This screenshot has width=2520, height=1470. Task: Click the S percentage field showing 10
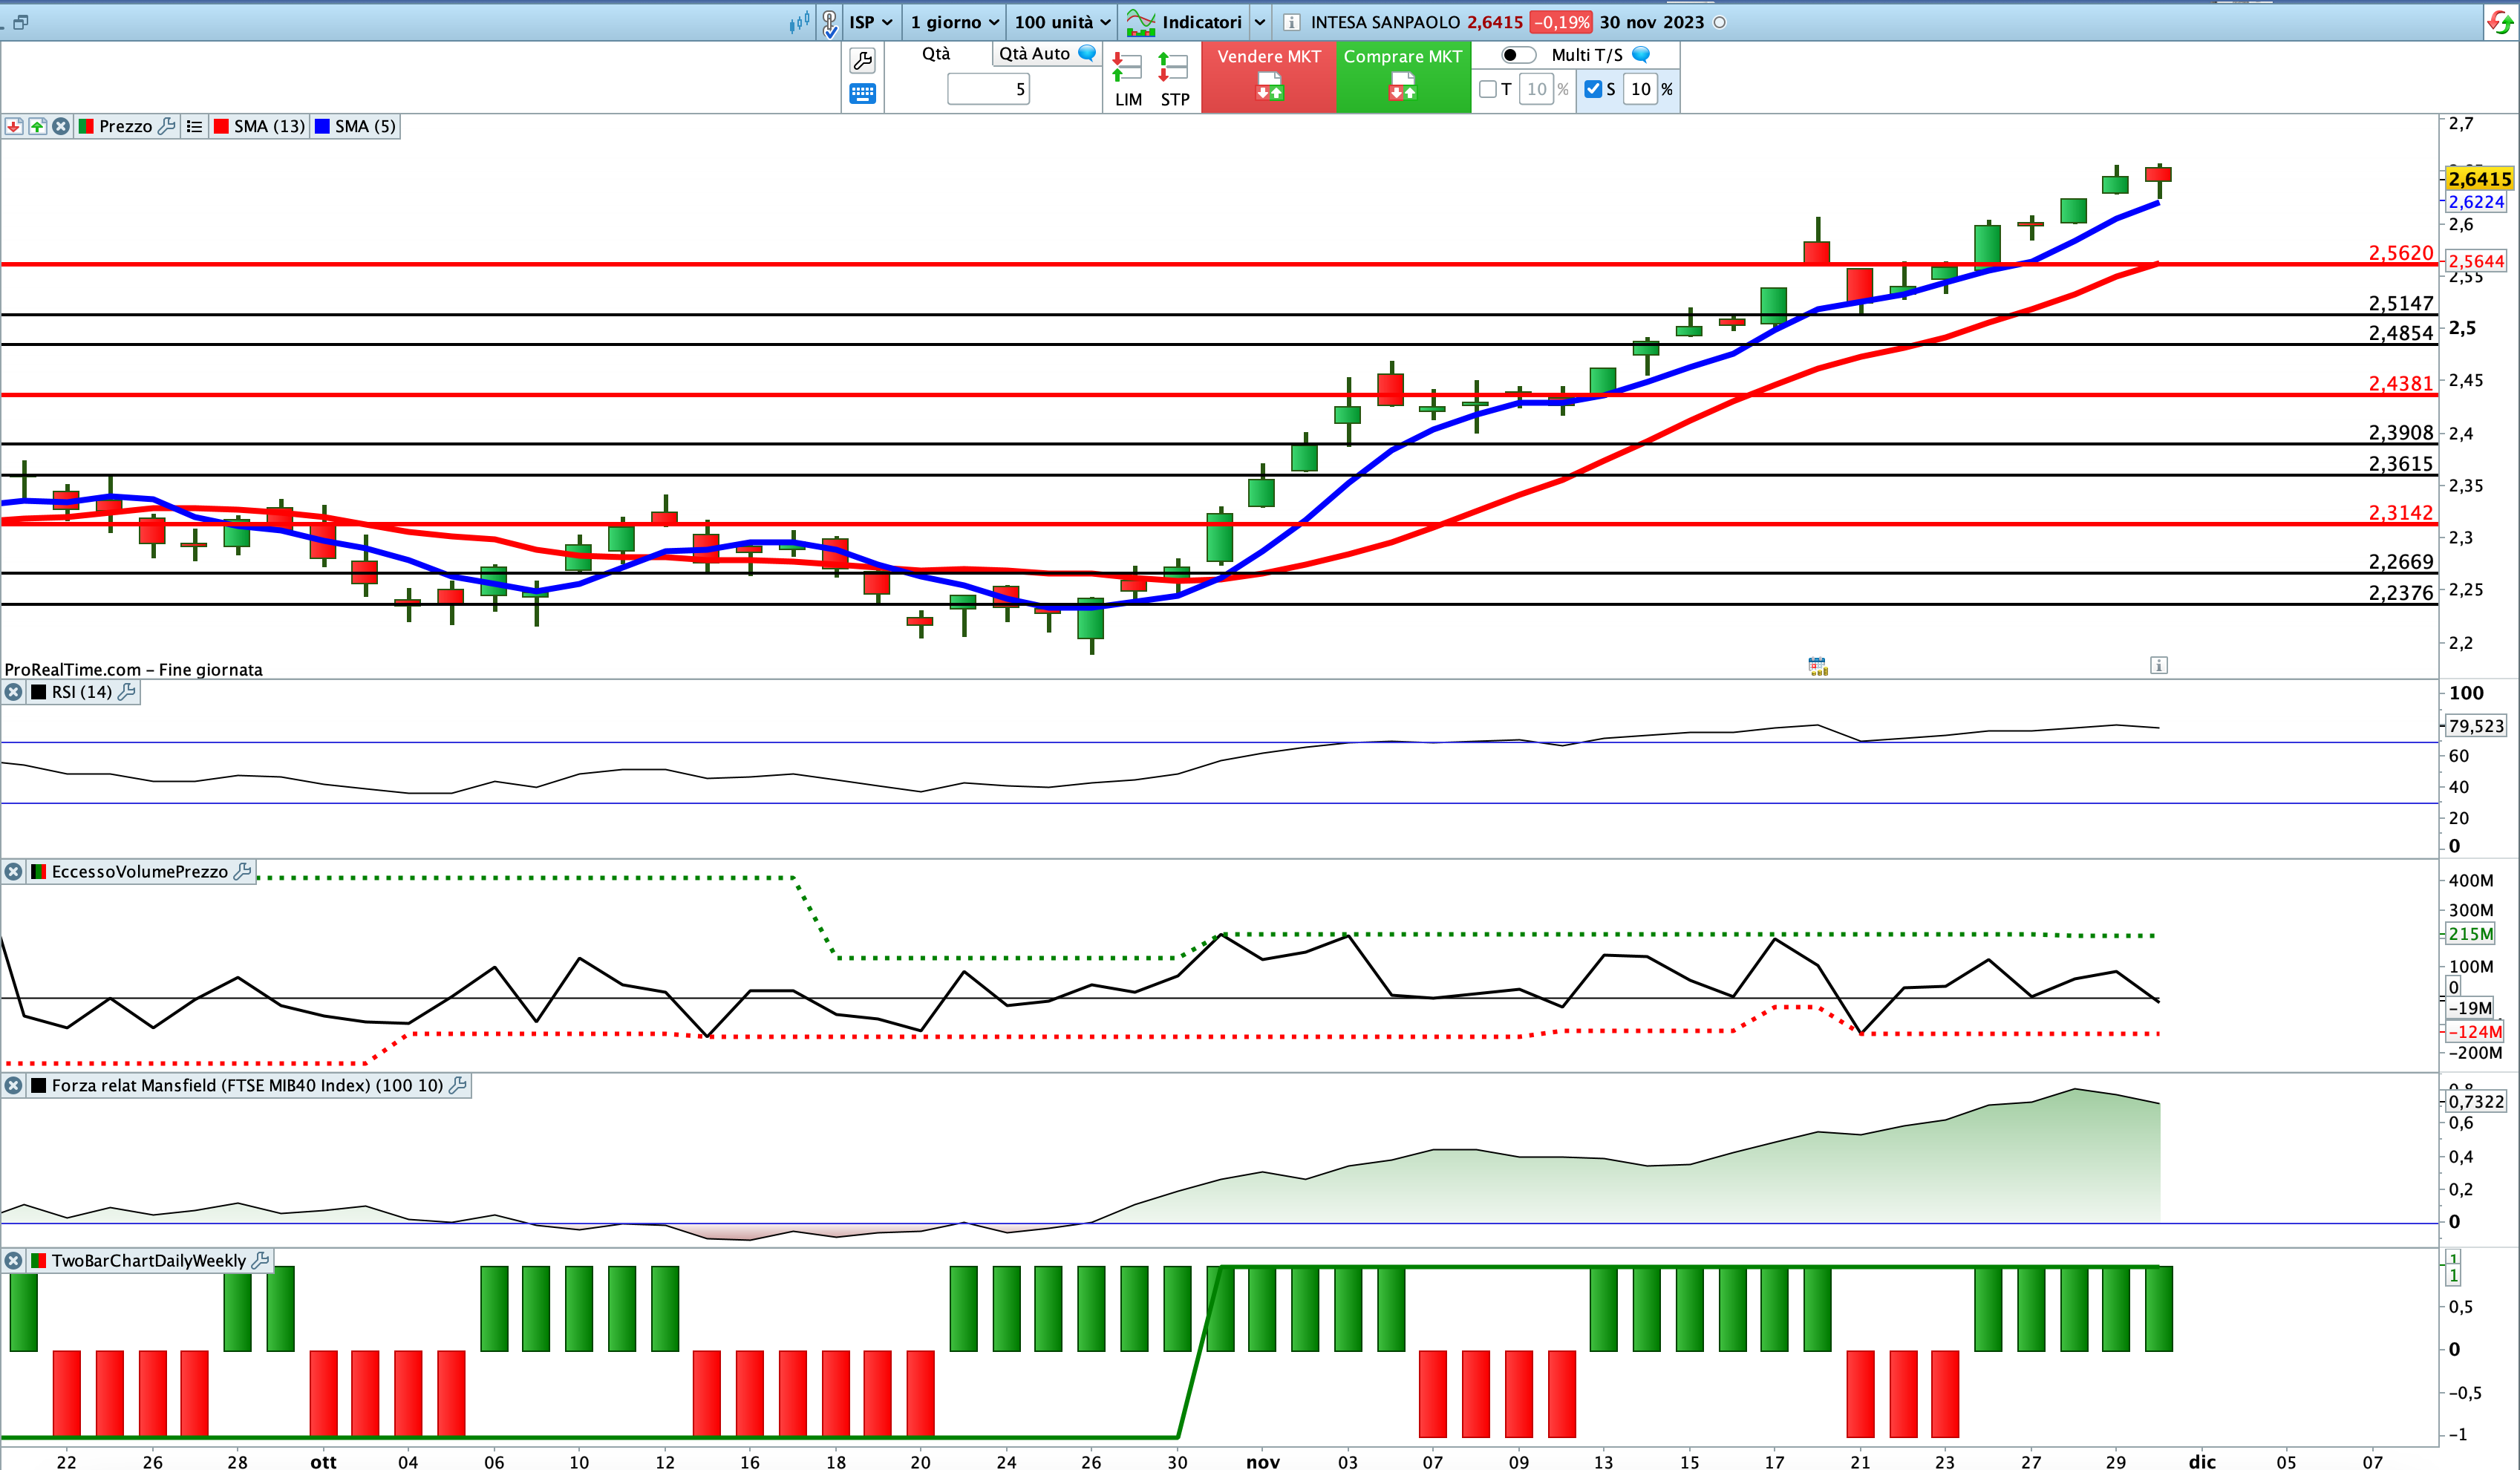[1640, 89]
